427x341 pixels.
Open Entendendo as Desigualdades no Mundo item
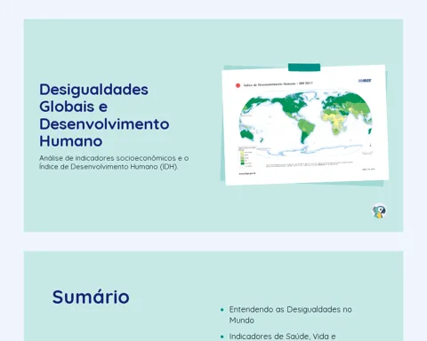click(290, 314)
